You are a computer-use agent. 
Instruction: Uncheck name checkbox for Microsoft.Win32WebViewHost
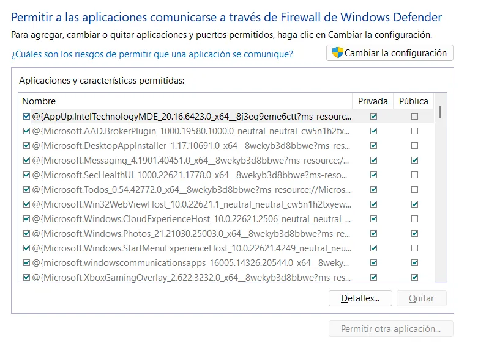pyautogui.click(x=26, y=204)
